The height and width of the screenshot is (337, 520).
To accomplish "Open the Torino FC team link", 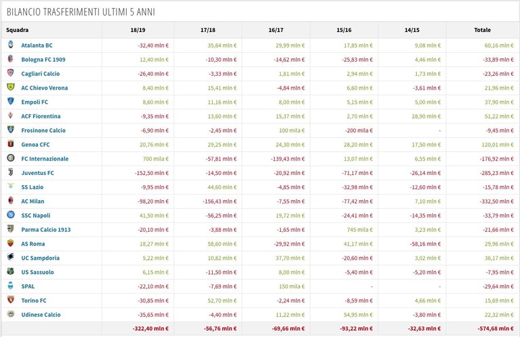I will click(34, 300).
